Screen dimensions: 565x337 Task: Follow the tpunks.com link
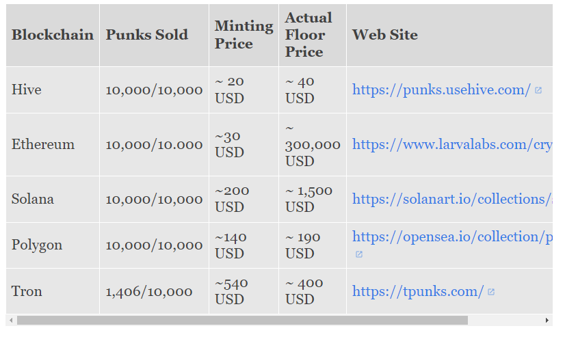[x=418, y=291]
